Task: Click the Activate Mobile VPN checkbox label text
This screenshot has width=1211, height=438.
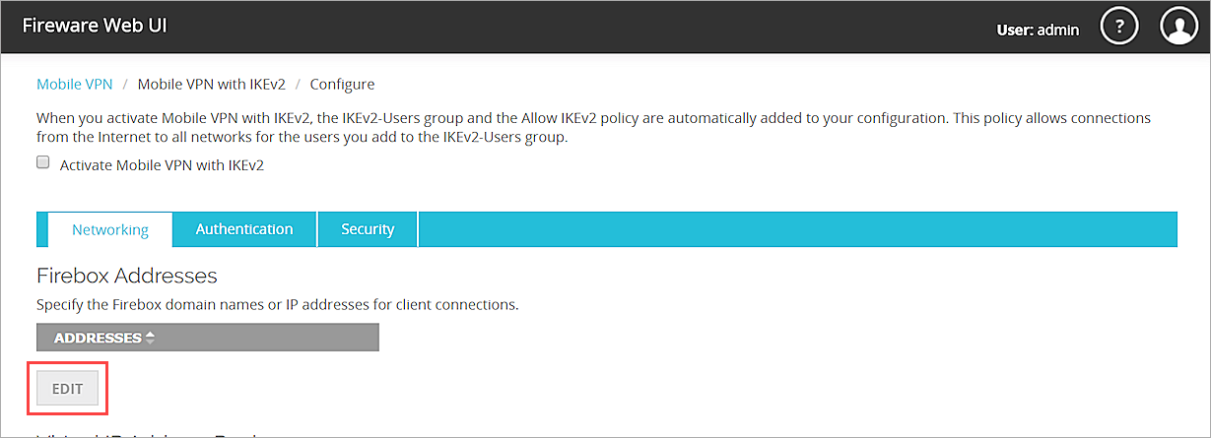Action: click(x=162, y=165)
